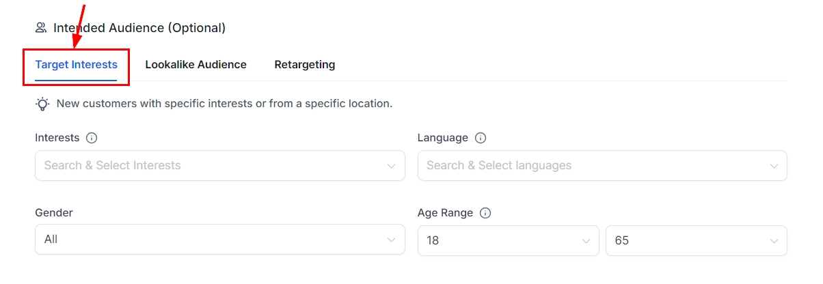Expand the Interests dropdown chevron

click(391, 166)
